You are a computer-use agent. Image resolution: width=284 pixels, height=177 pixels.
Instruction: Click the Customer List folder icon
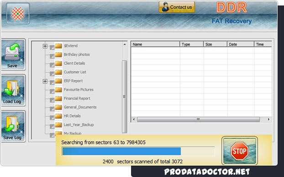coord(58,72)
